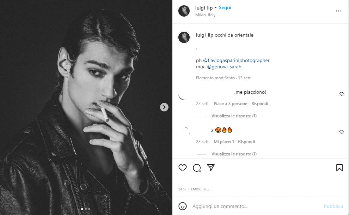Open the comment bubble icon
Viewport: 349px width, 215px height.
197,168
